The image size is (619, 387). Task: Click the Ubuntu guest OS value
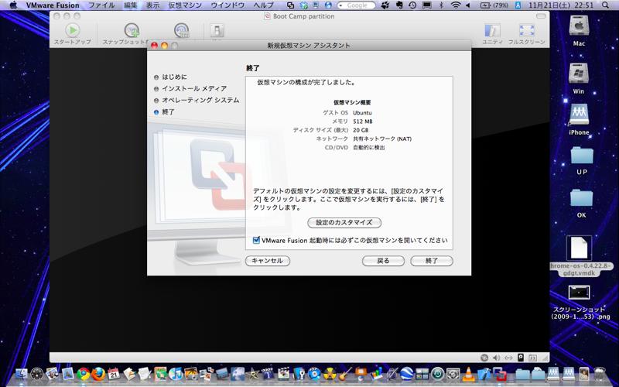coord(362,112)
